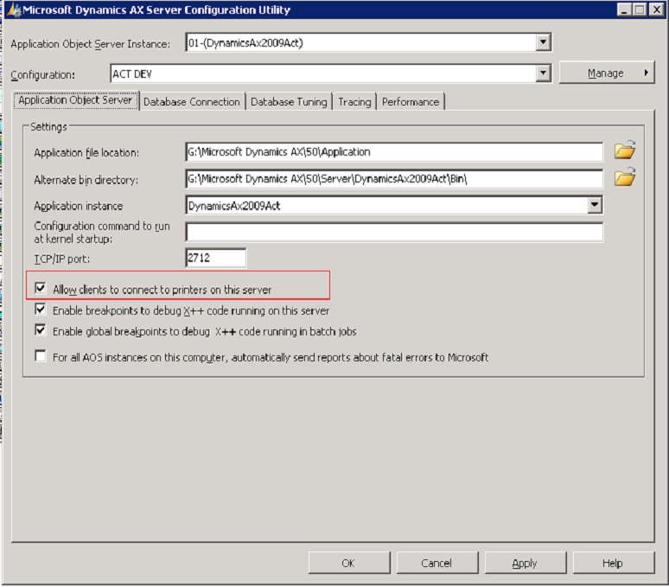Open the Application instance dropdown arrow
The height and width of the screenshot is (587, 669).
pos(595,205)
